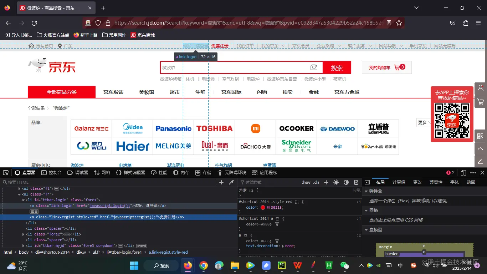Open the 网络 DevTools tab
Image resolution: width=487 pixels, height=274 pixels.
[102, 173]
